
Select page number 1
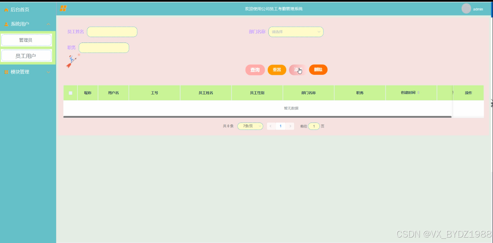point(280,126)
